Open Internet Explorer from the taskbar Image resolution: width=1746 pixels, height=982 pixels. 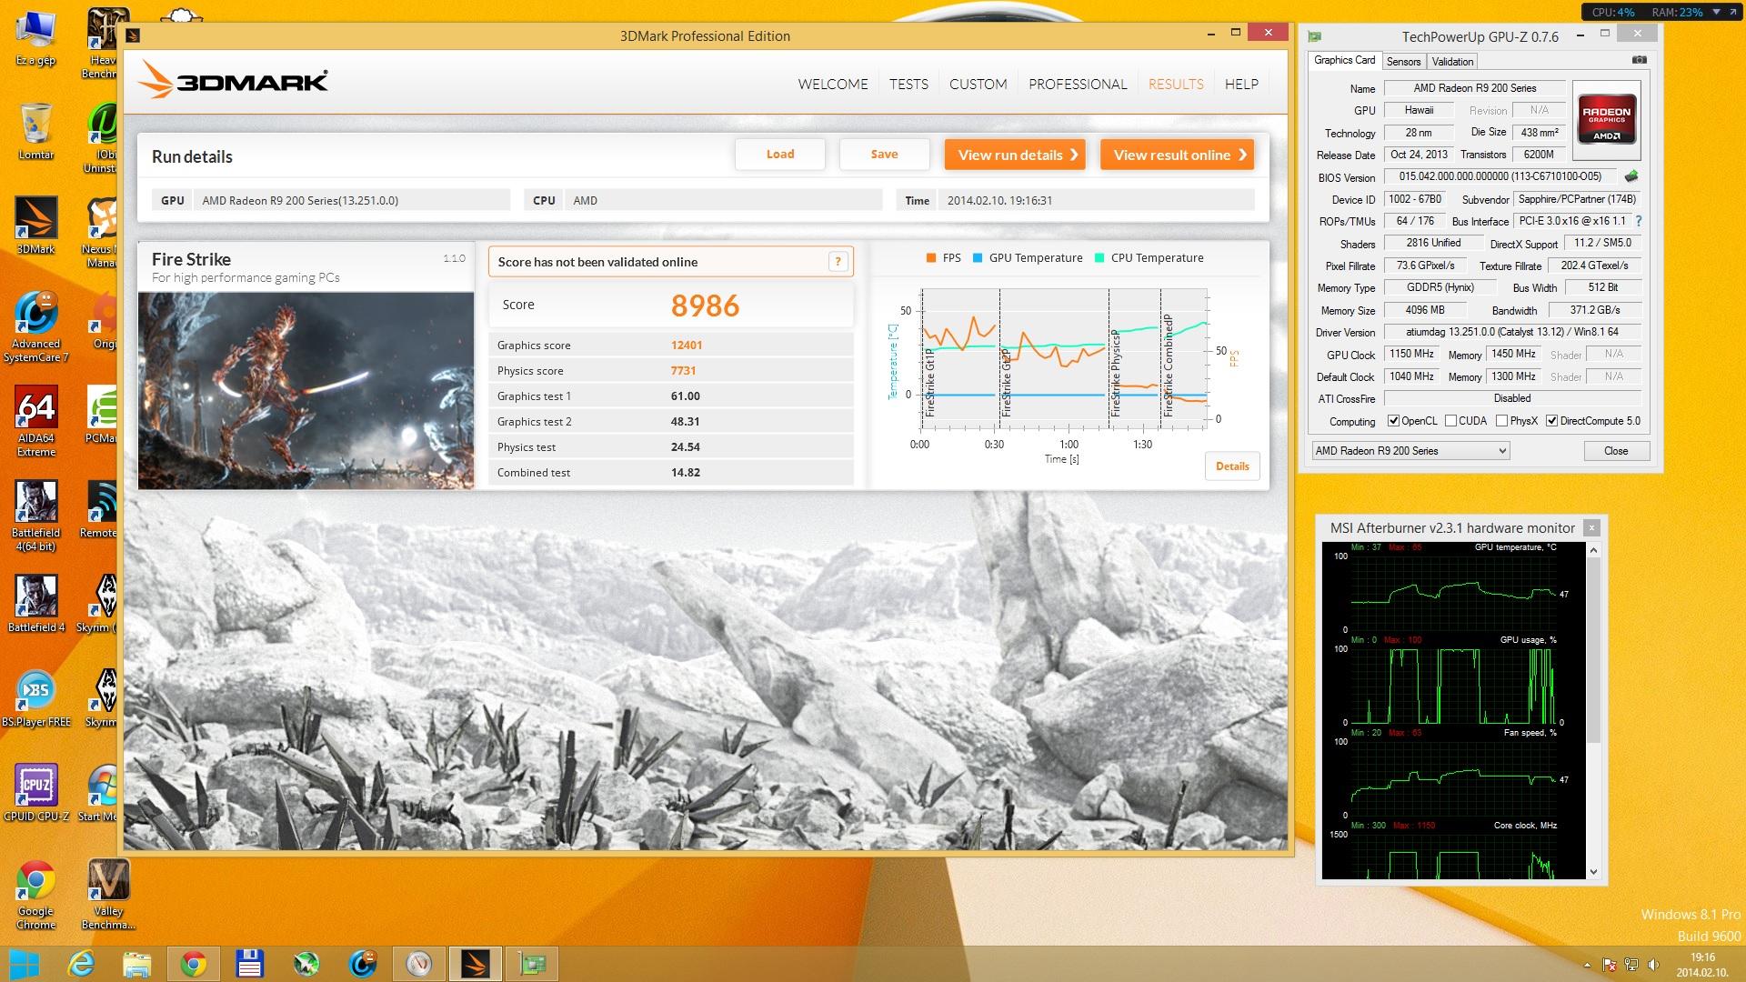point(82,964)
